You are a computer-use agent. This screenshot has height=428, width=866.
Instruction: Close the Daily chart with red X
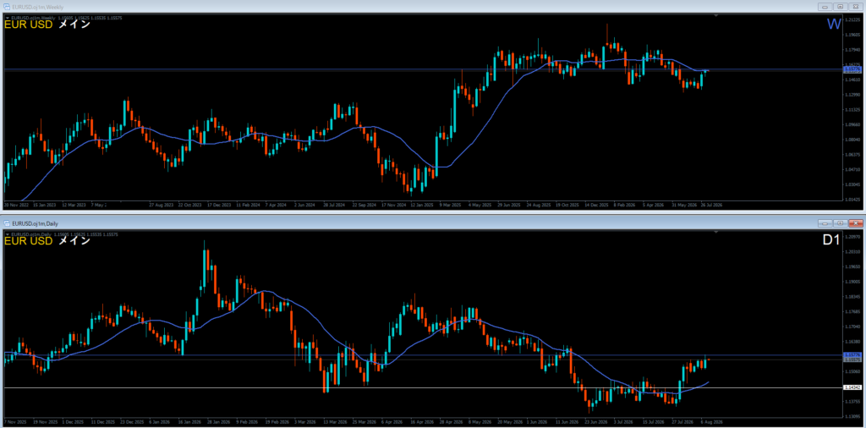(x=855, y=223)
